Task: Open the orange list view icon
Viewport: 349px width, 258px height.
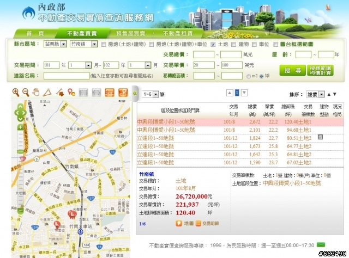Action: click(x=109, y=93)
